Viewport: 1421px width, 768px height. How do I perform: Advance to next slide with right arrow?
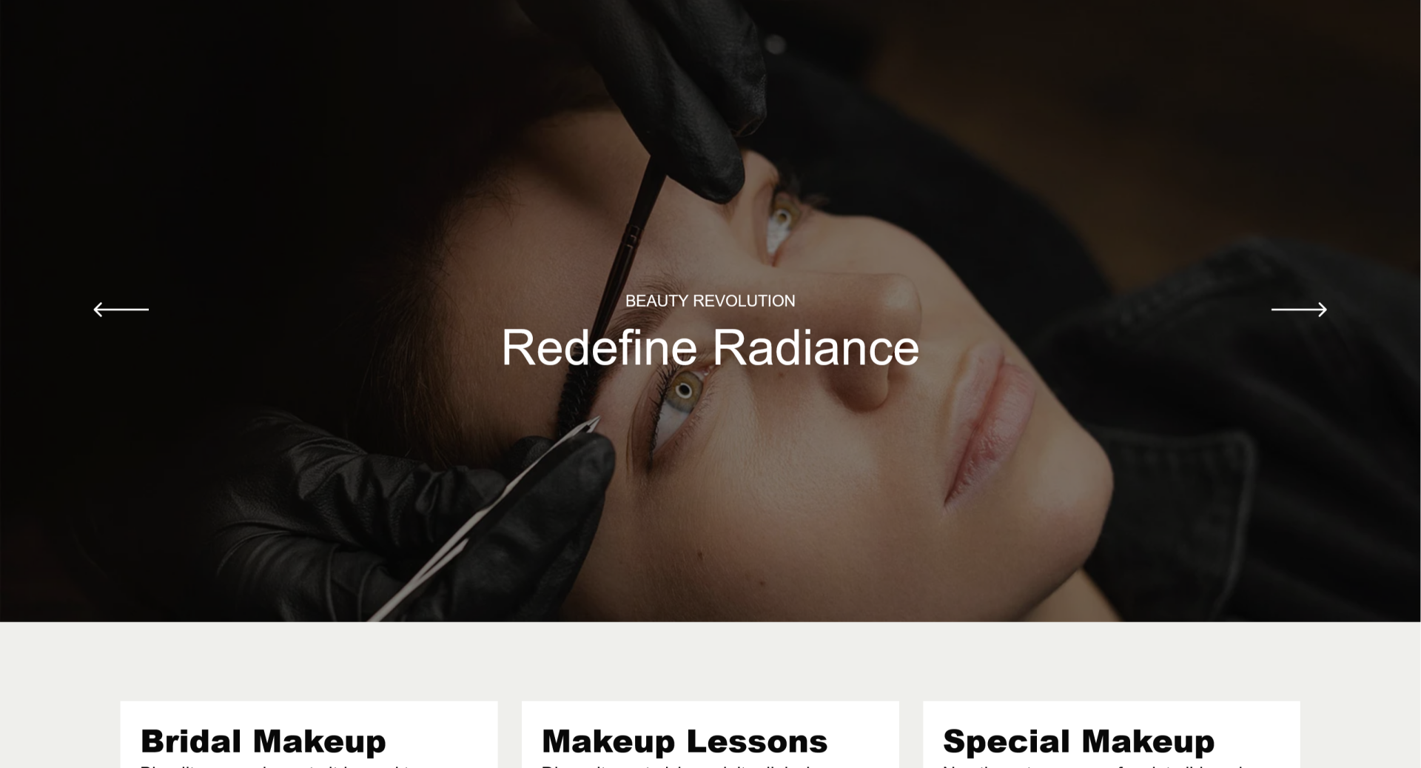tap(1299, 309)
